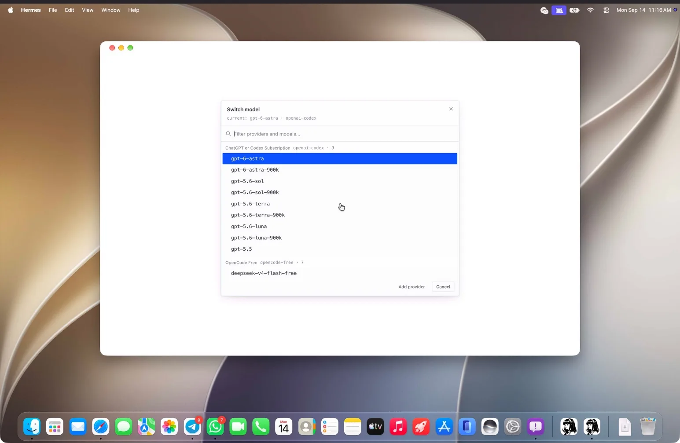Launch FaceTime from the Dock
Viewport: 680px width, 443px height.
tap(238, 426)
